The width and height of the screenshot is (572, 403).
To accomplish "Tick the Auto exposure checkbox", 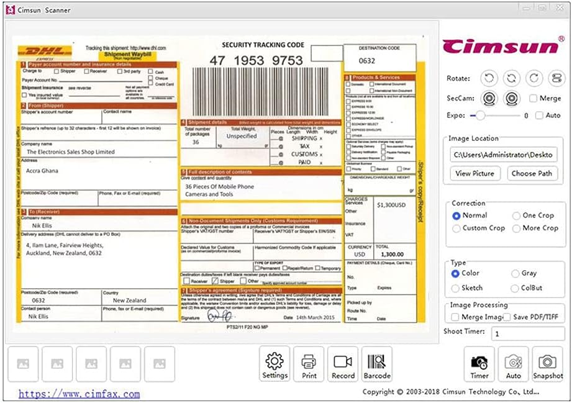I will click(x=539, y=115).
